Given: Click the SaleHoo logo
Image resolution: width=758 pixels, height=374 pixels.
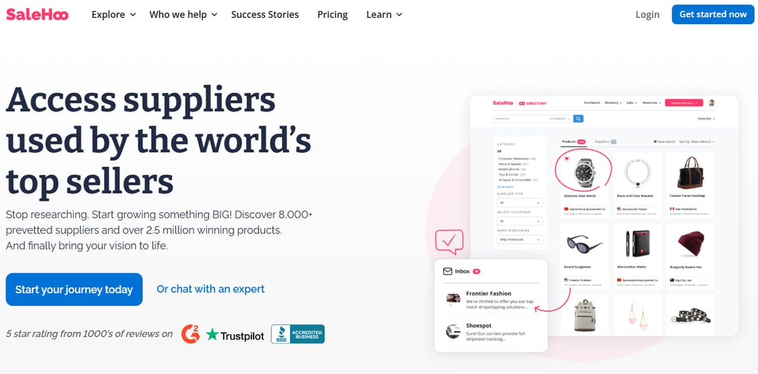Looking at the screenshot, I should (37, 14).
